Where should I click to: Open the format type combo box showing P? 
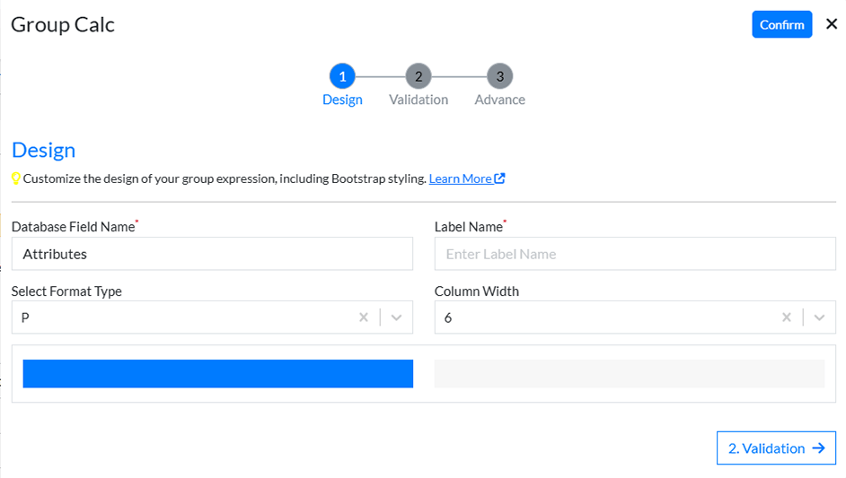pos(180,317)
